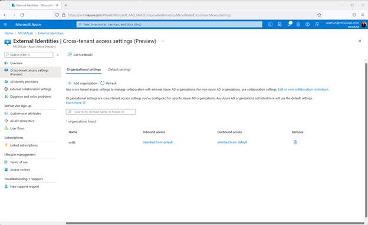Viewport: 368px width, 225px height.
Task: Open the Directories and subscriptions filter icon
Action: point(280,24)
